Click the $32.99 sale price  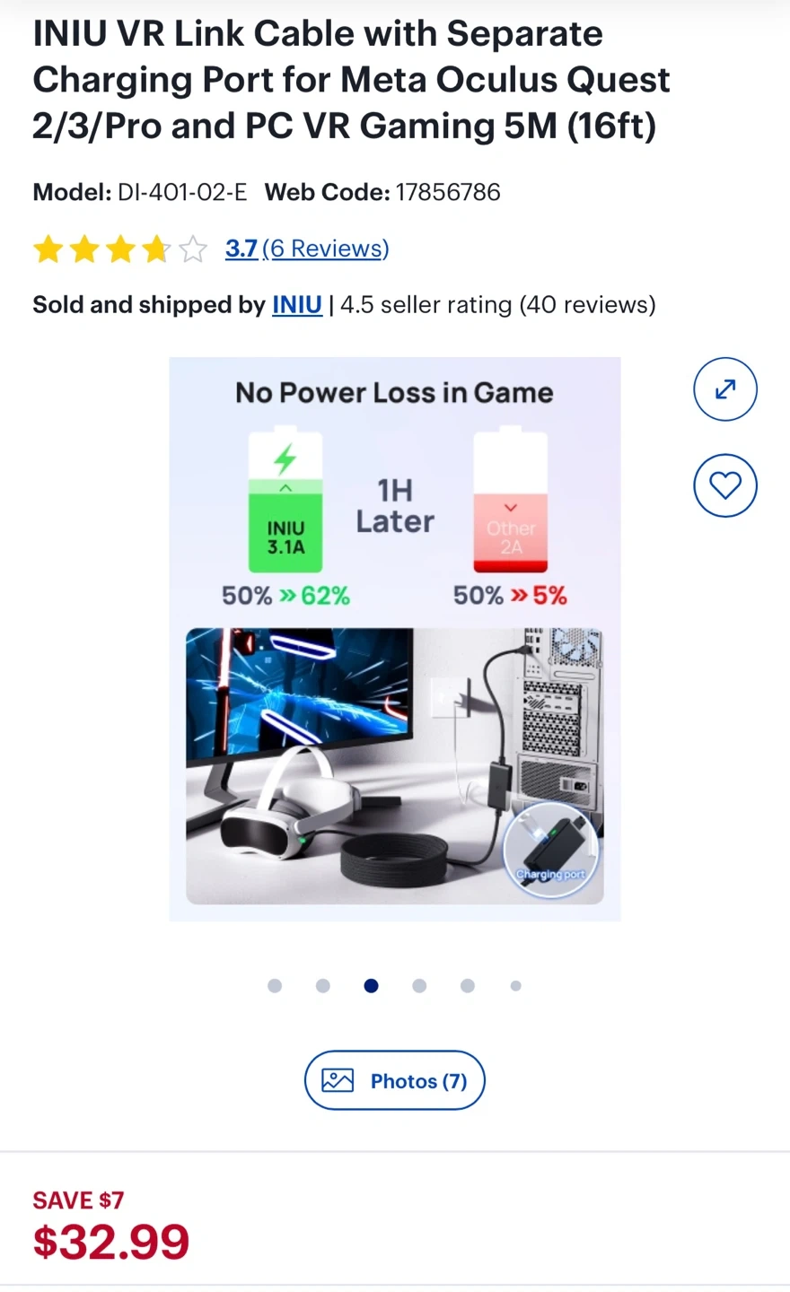click(x=111, y=1242)
